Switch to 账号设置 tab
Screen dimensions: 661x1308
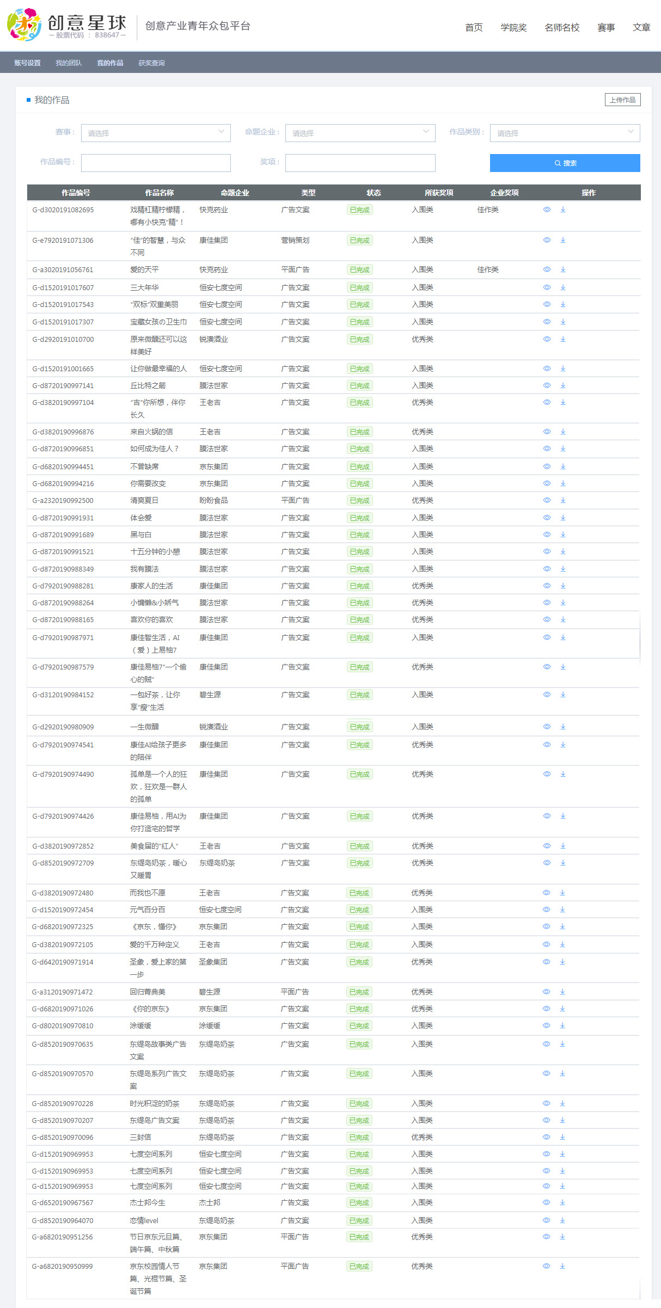click(x=27, y=63)
